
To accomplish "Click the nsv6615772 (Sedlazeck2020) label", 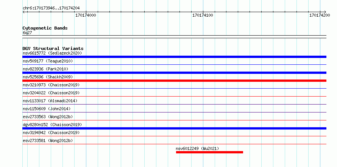I will tap(52, 53).
